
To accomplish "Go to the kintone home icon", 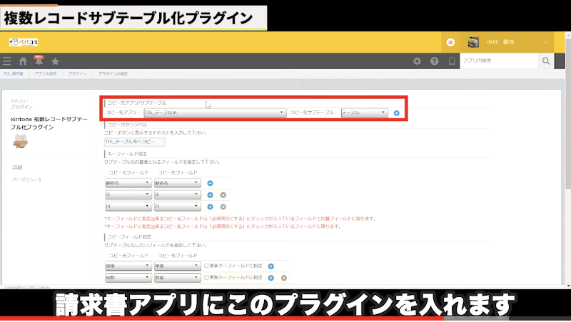I will click(23, 61).
